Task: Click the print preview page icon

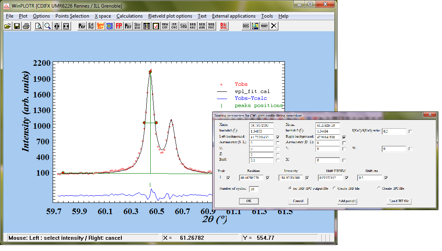Action: tap(38, 26)
